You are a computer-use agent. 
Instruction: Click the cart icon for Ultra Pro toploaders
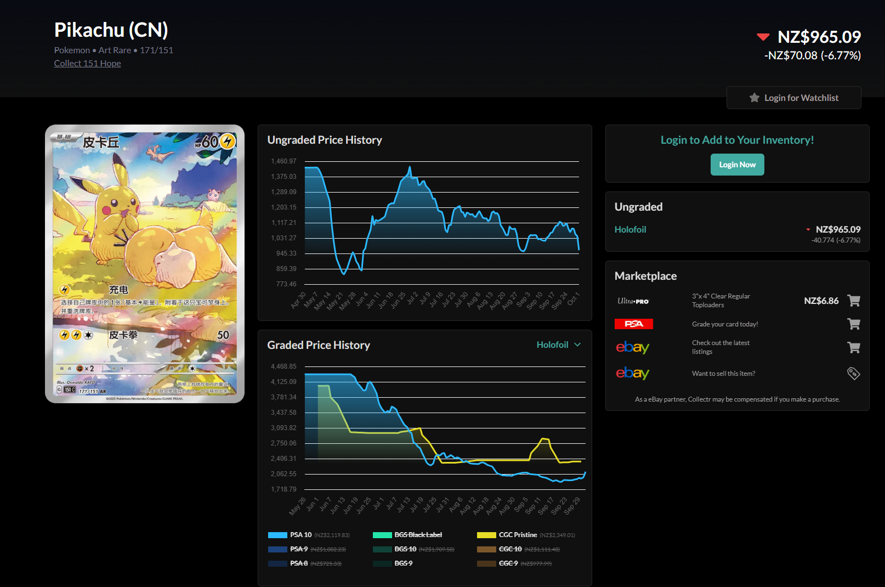click(x=853, y=301)
